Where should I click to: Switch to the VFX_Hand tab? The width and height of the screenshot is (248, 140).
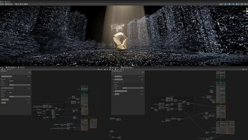point(114,67)
